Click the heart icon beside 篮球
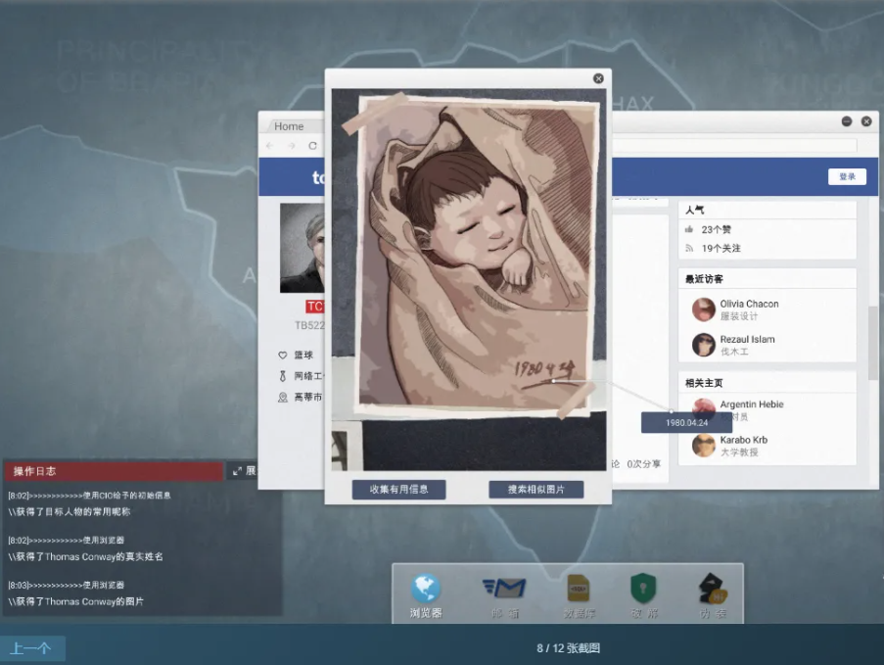This screenshot has width=884, height=665. coord(283,355)
